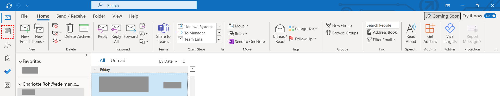
Task: Click Reply All
Action: click(x=116, y=34)
